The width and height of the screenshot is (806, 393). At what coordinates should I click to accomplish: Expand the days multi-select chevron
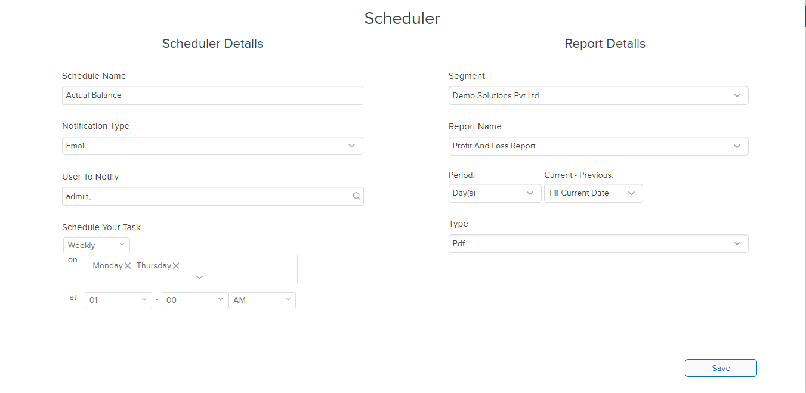[x=199, y=277]
